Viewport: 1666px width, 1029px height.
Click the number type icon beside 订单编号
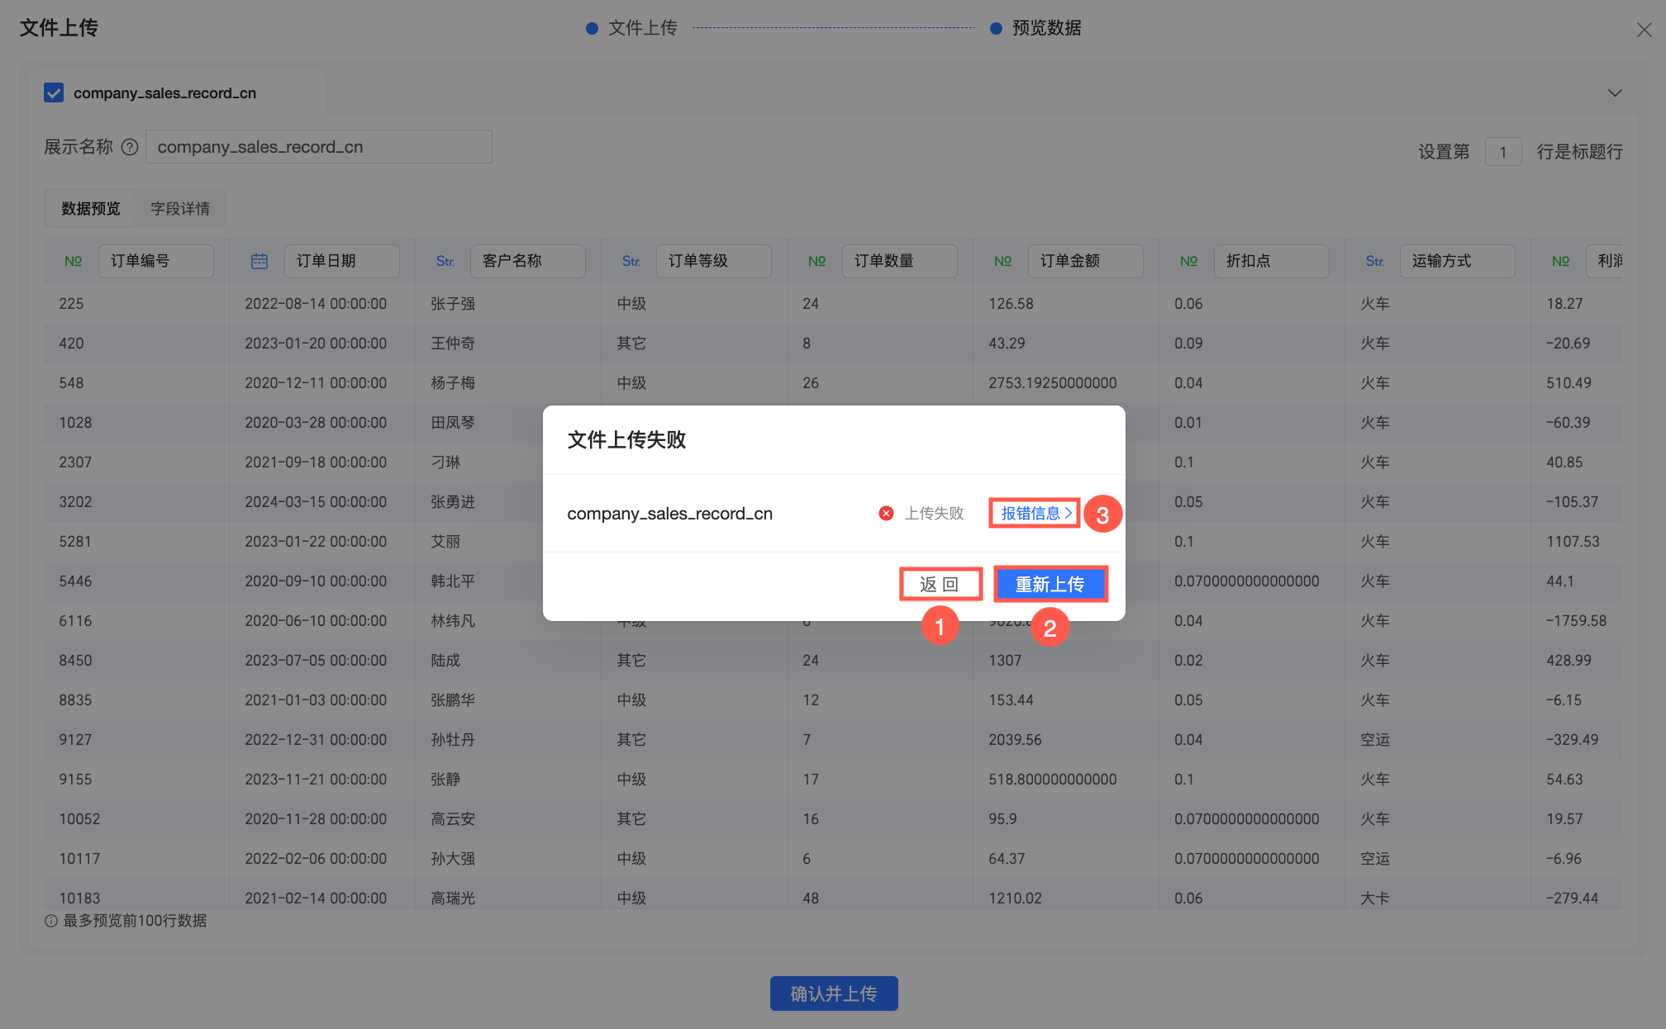point(73,261)
